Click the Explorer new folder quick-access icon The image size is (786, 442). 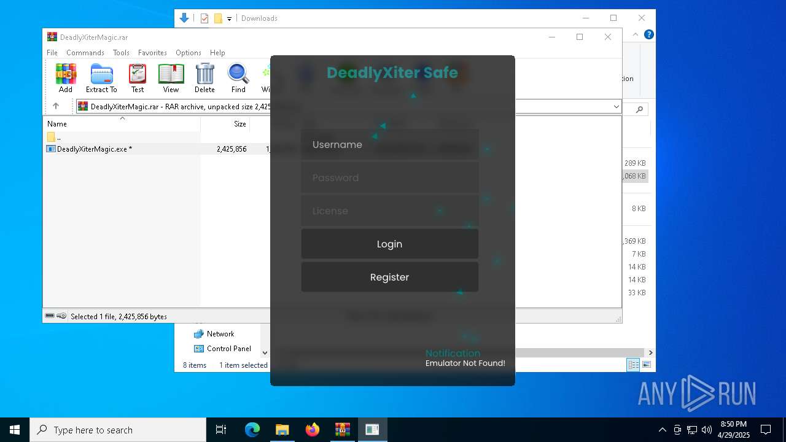click(x=218, y=18)
